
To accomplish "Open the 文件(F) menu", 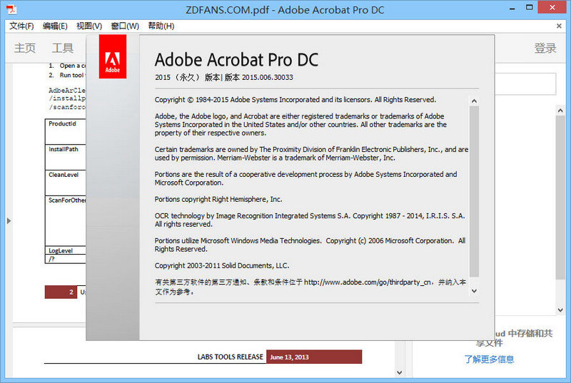I will 21,26.
